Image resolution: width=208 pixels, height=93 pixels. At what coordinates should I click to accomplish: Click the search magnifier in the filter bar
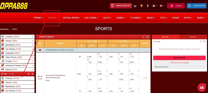pyautogui.click(x=29, y=74)
